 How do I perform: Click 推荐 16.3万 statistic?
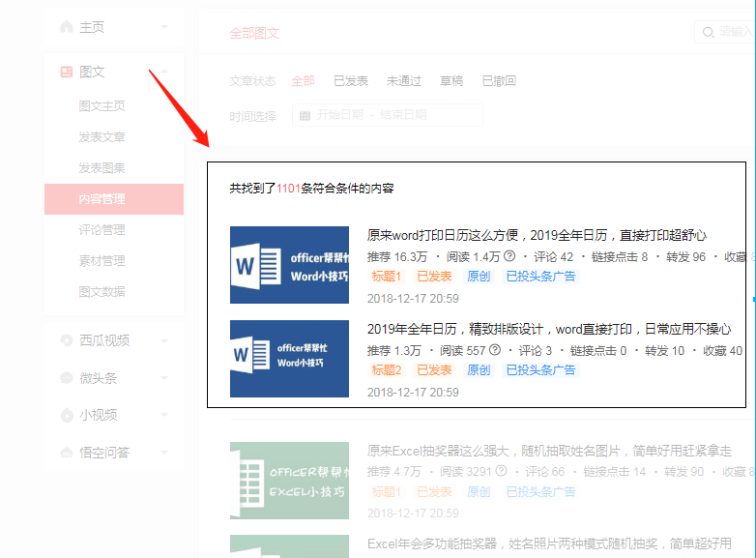pos(397,256)
